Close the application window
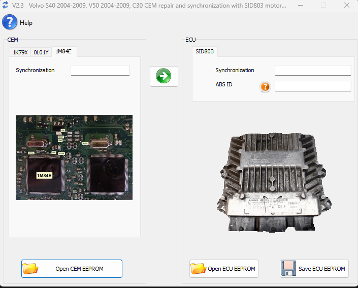This screenshot has width=358, height=288. 347,5
